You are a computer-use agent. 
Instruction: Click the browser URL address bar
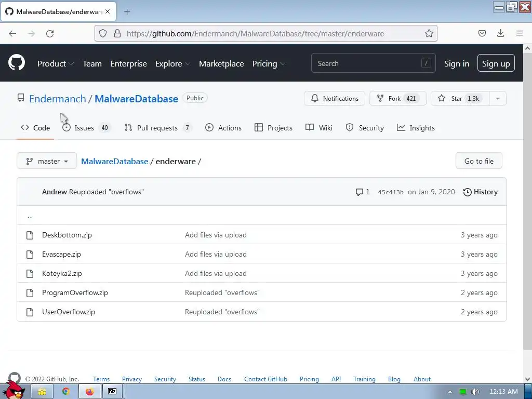(265, 33)
